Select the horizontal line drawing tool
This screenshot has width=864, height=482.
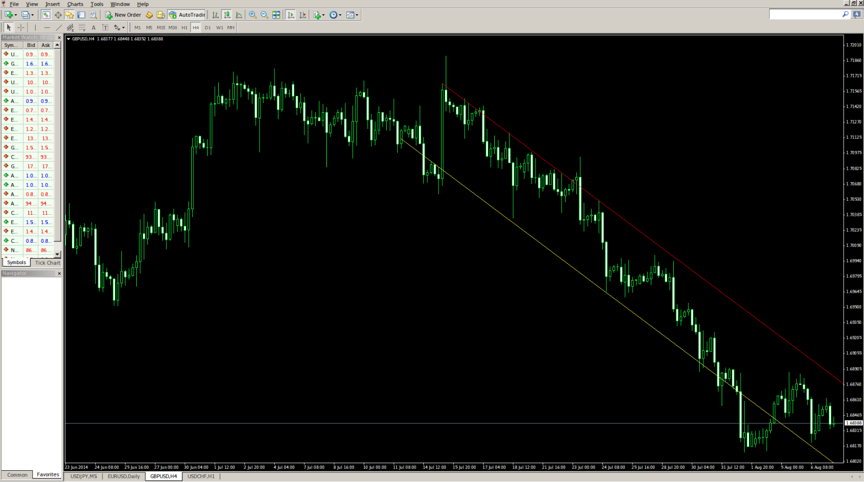click(47, 28)
